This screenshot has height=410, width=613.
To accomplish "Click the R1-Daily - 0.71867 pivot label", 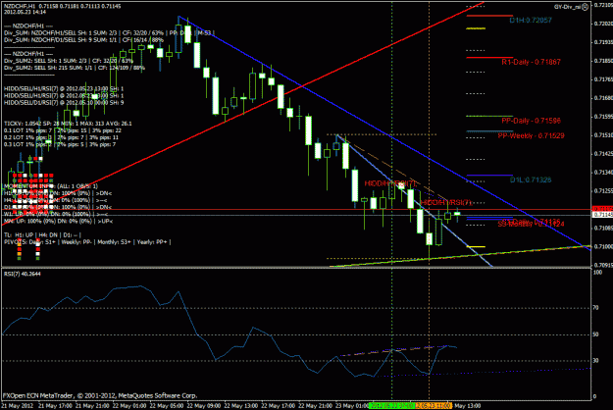I will click(x=531, y=62).
